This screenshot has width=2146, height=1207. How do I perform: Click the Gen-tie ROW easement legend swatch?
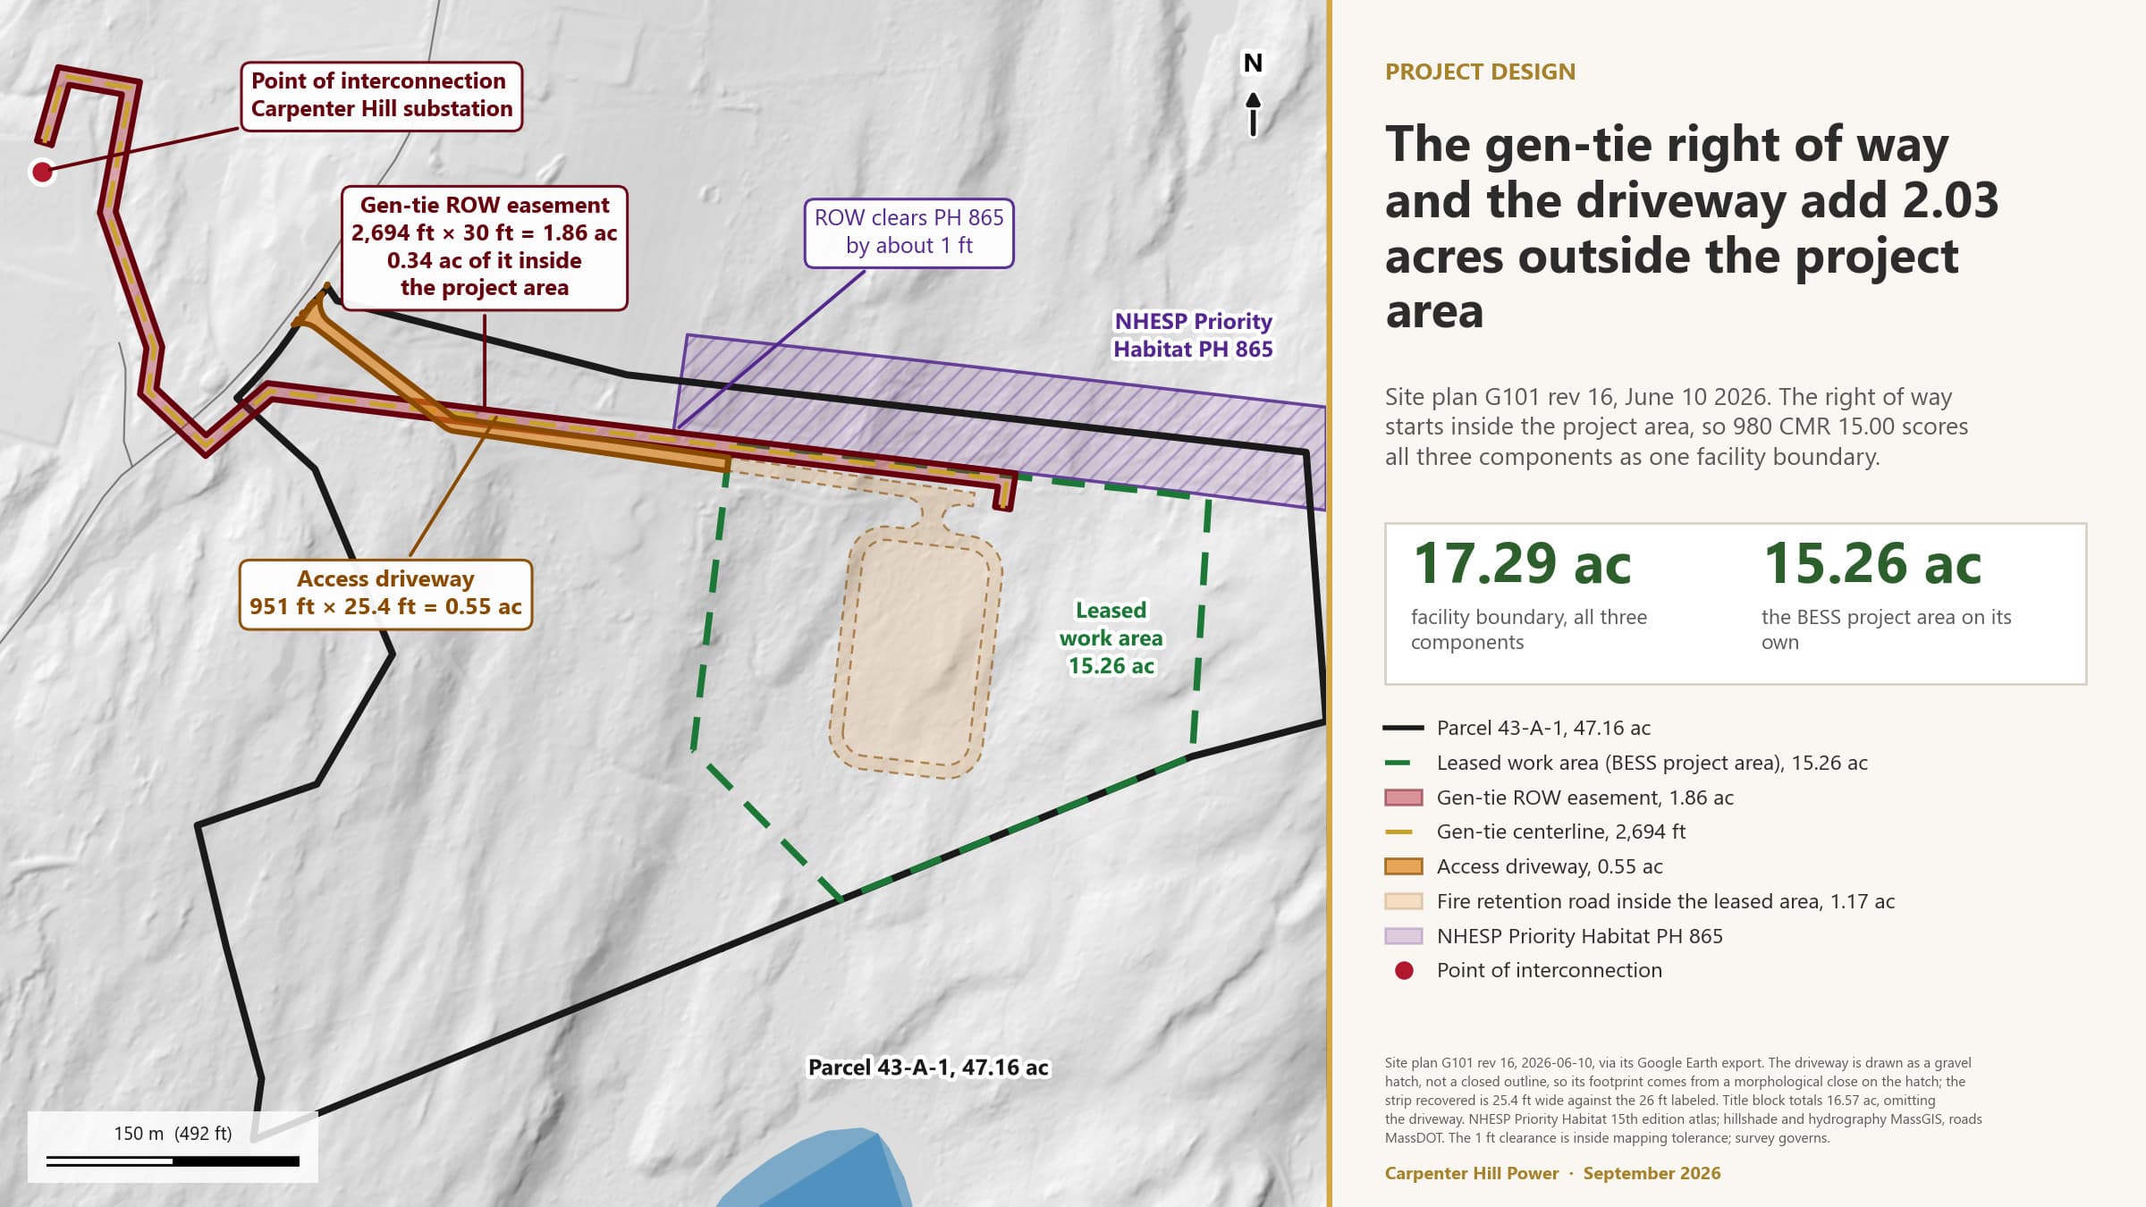click(1403, 798)
